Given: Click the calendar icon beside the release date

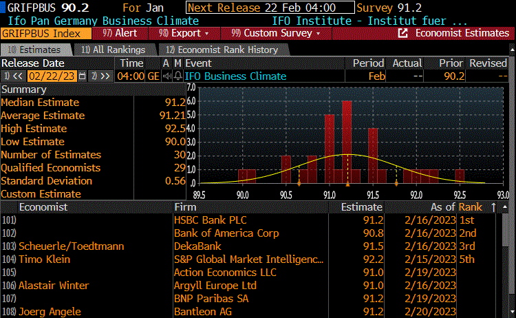Looking at the screenshot, I should tap(83, 76).
